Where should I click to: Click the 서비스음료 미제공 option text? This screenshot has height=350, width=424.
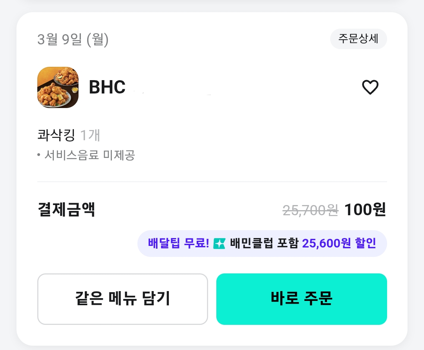(90, 155)
